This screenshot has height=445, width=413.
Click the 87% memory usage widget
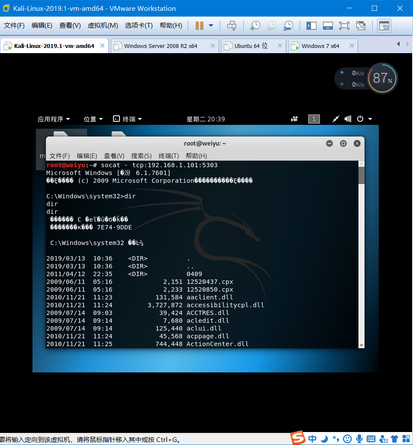(382, 78)
